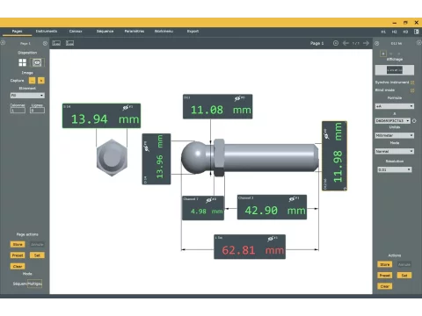Click the browse image button beside Capture
The image size is (422, 316).
[x=32, y=81]
